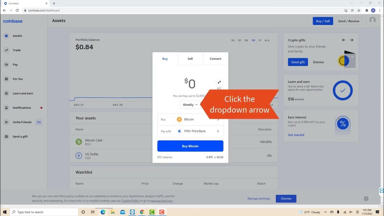Dismiss the Crypto gifts card
The width and height of the screenshot is (384, 216).
click(318, 62)
